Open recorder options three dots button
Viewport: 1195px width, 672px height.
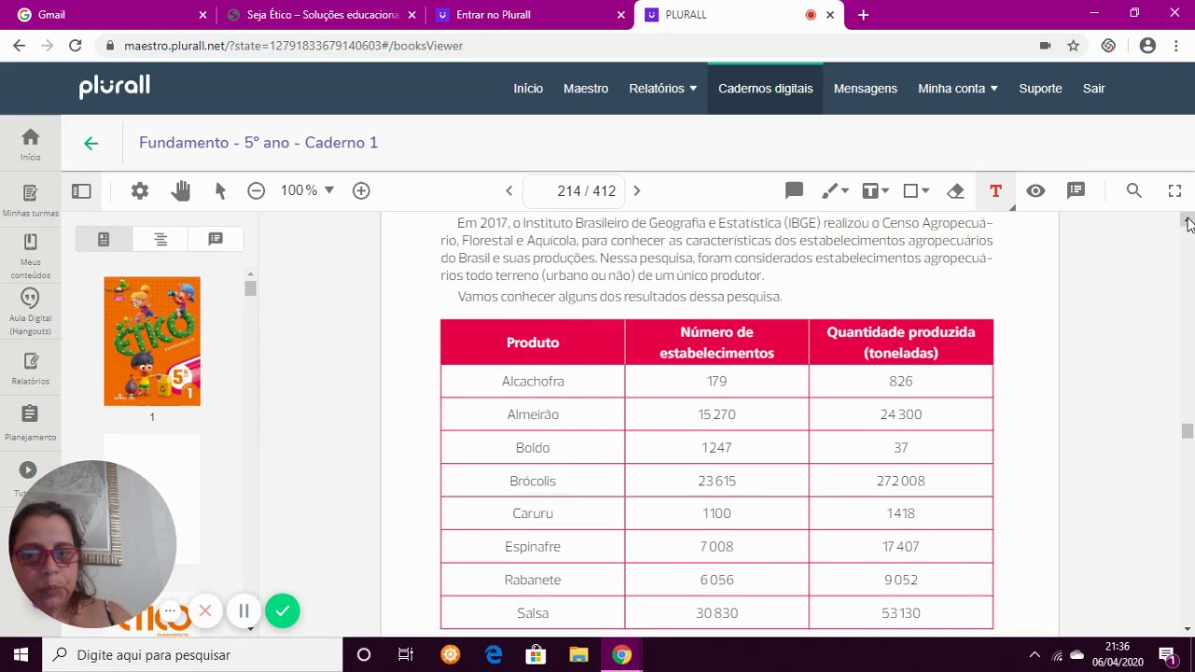point(171,611)
